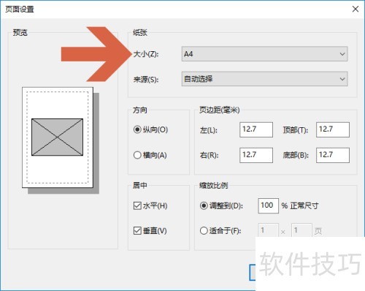This screenshot has width=365, height=291.
Task: Open the source 自动选择 dropdown
Action: pyautogui.click(x=264, y=79)
